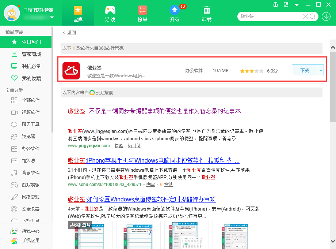Click the 办公软件 category label of 敬业签
The image size is (336, 249).
coord(194,71)
